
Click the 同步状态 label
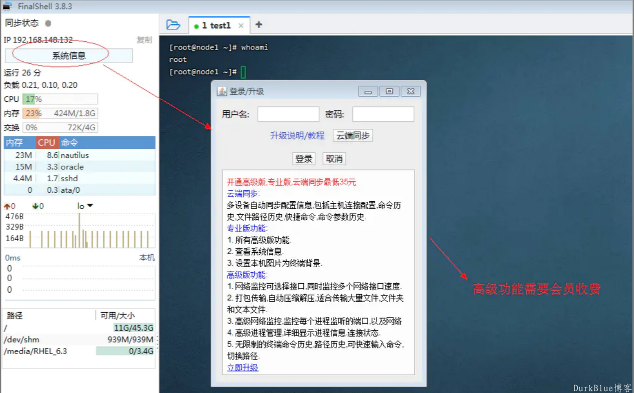[22, 23]
